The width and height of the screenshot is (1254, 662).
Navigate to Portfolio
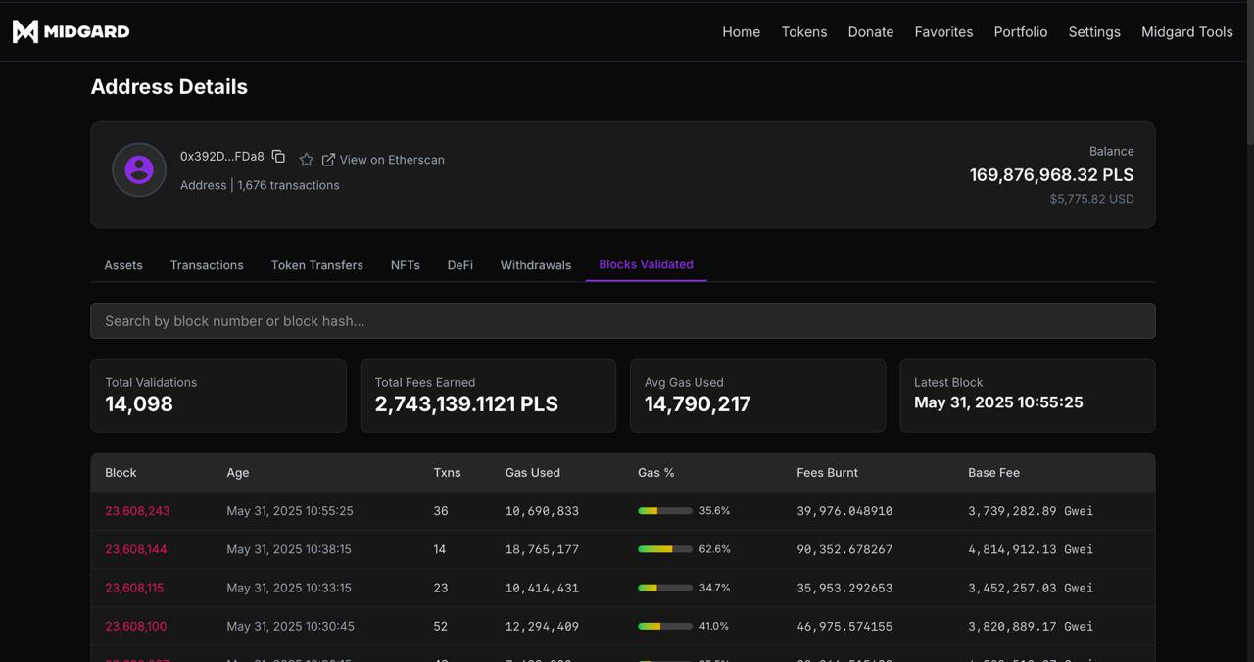coord(1021,32)
